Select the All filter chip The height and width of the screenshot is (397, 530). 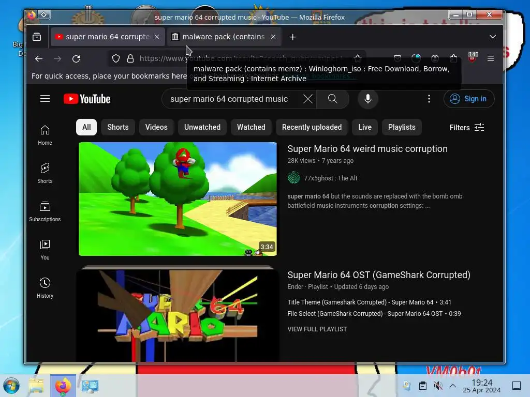coord(86,127)
